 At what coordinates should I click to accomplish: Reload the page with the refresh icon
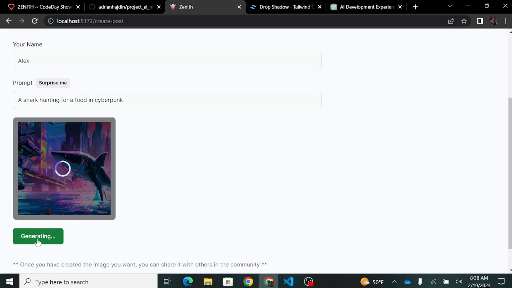35,21
